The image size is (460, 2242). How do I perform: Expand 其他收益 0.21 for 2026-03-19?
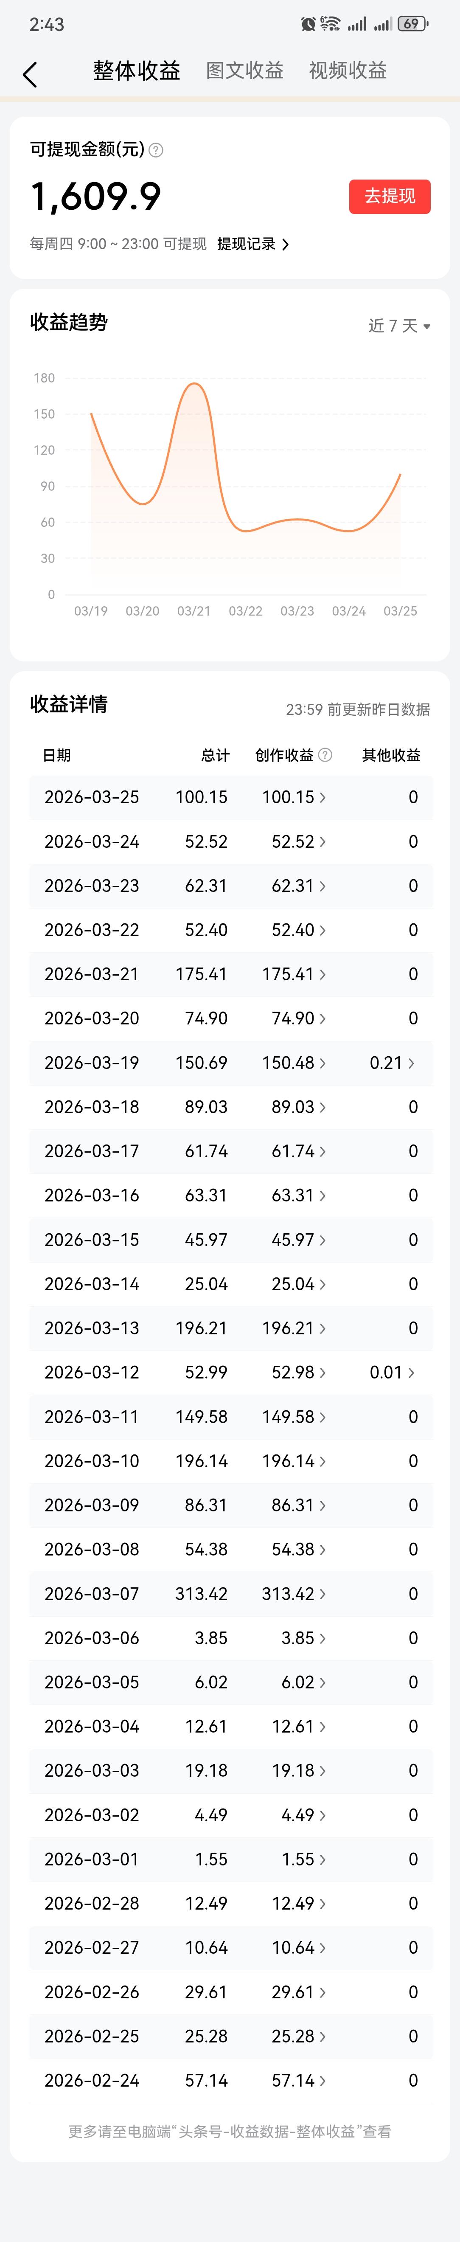[x=392, y=1063]
